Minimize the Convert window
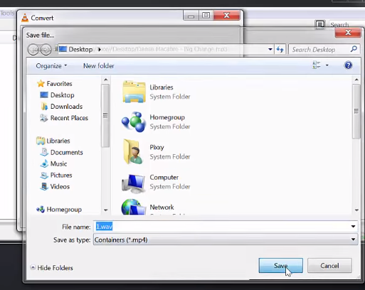The image size is (365, 290). tap(191, 16)
